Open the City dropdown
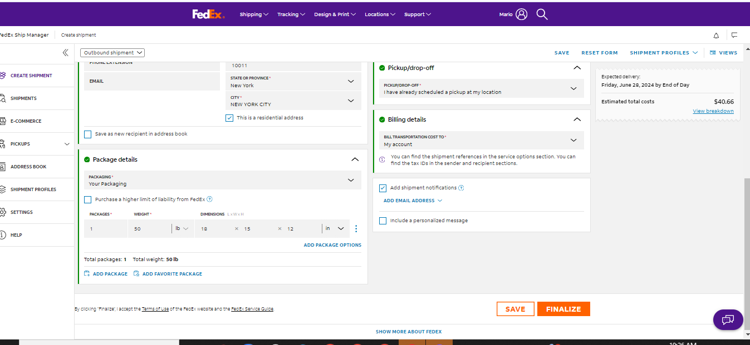 tap(292, 101)
